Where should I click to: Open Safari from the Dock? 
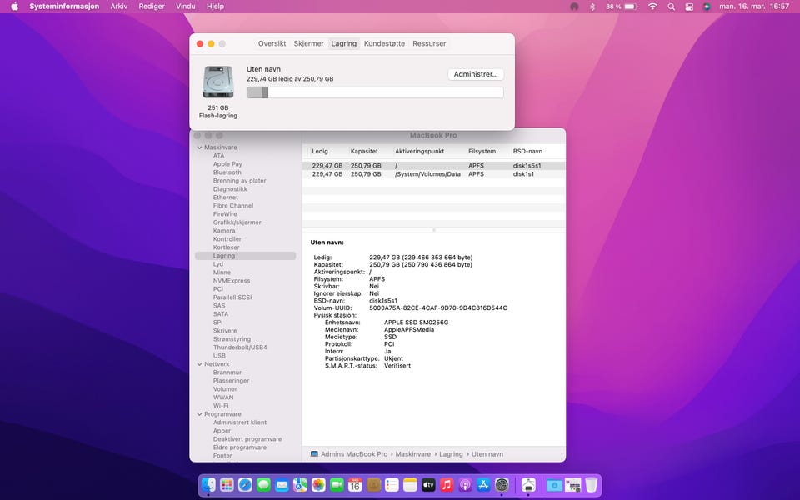245,484
